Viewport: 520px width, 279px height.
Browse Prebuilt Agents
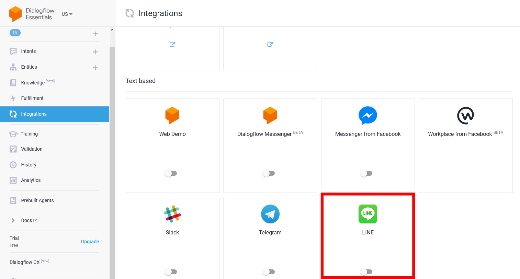point(37,200)
